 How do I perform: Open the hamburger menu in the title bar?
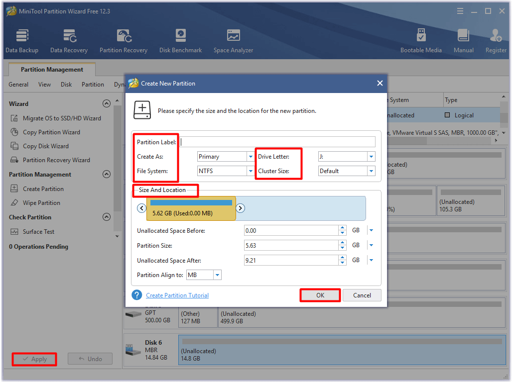pyautogui.click(x=460, y=11)
